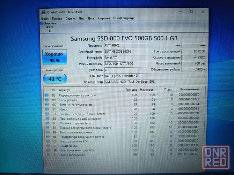This screenshot has height=175, width=234.
Task: Select the Неисправимые ошибки row
Action: (122, 132)
